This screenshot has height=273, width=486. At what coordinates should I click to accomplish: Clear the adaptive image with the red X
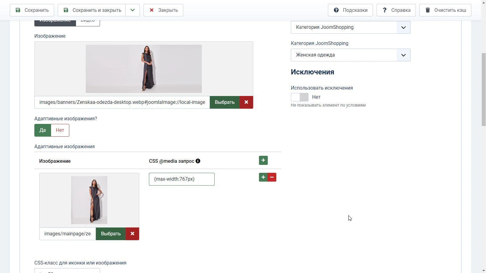pyautogui.click(x=132, y=234)
